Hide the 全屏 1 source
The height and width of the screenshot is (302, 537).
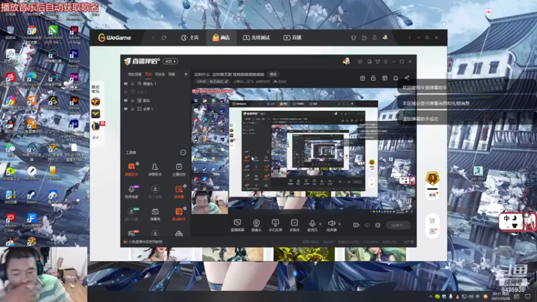pyautogui.click(x=126, y=109)
